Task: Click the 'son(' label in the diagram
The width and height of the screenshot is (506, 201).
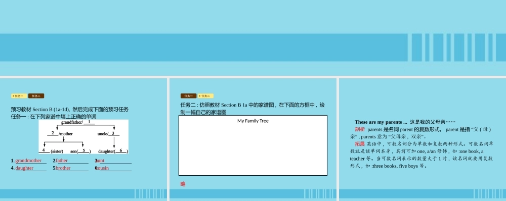Action: (74, 152)
